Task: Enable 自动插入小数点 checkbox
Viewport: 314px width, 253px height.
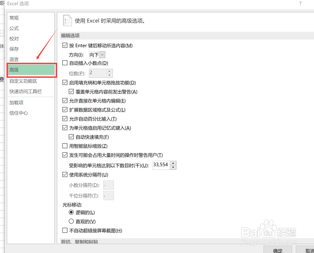Action: (65, 63)
